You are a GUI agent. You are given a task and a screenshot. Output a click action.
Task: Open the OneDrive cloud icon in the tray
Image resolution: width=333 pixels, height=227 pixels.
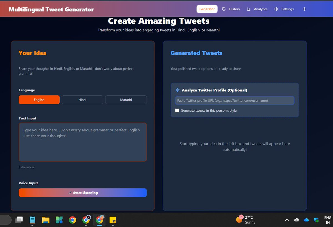[306, 220]
